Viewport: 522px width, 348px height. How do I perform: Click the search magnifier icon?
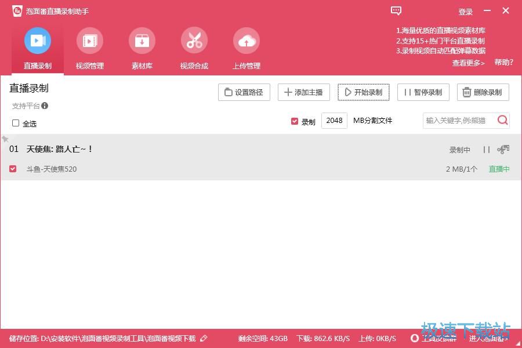[x=503, y=120]
